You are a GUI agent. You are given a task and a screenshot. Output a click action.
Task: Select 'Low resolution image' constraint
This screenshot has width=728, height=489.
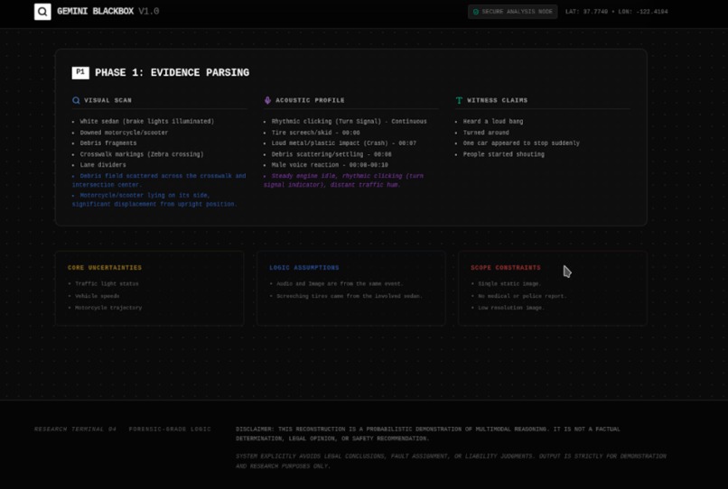pos(510,308)
